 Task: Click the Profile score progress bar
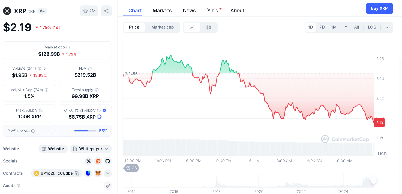click(85, 131)
